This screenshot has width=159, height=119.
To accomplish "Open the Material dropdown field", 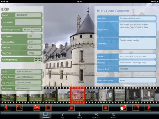I will 137,63.
